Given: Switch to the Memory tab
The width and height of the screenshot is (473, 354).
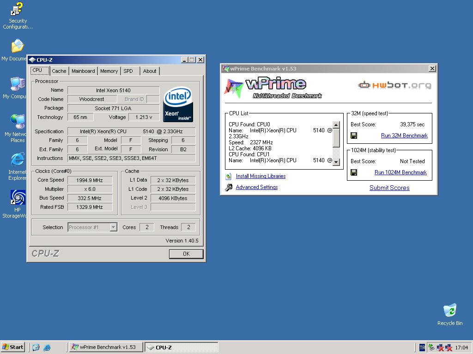Looking at the screenshot, I should pos(109,71).
